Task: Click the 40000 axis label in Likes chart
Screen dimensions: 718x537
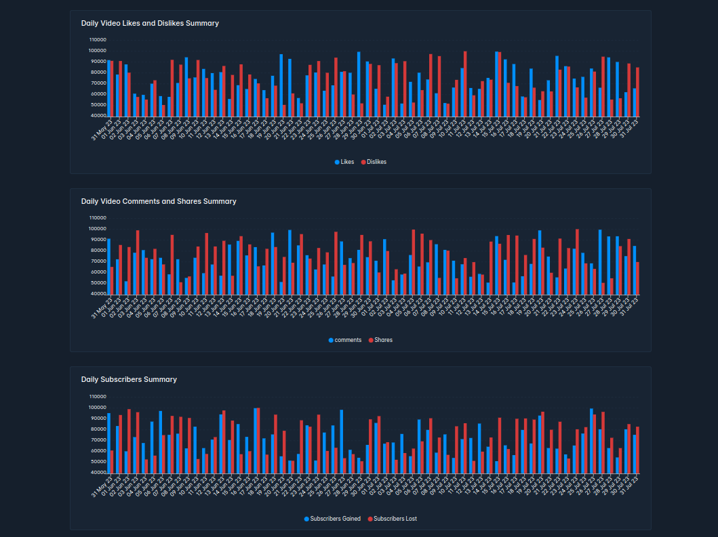Action: point(98,116)
